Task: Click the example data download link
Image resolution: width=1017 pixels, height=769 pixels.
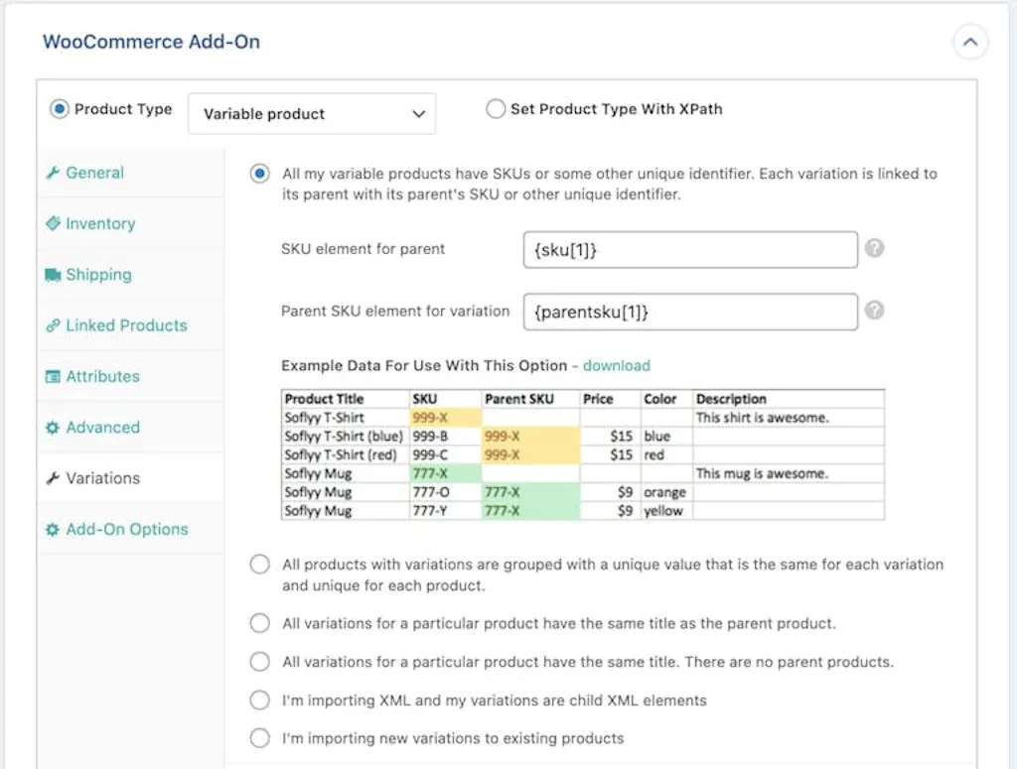Action: tap(616, 365)
